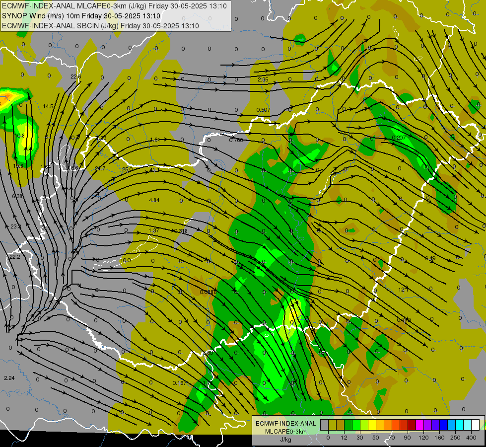
Task: Click the map value '2.35'
Action: [x=263, y=80]
